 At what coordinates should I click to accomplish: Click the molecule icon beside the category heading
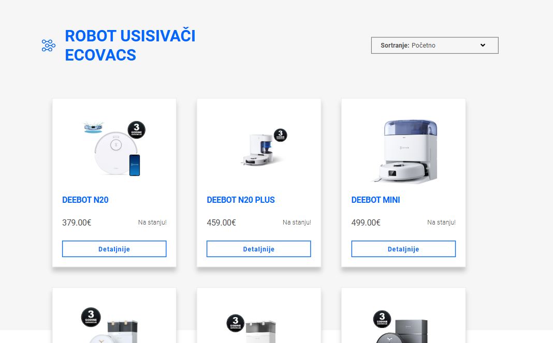click(48, 46)
